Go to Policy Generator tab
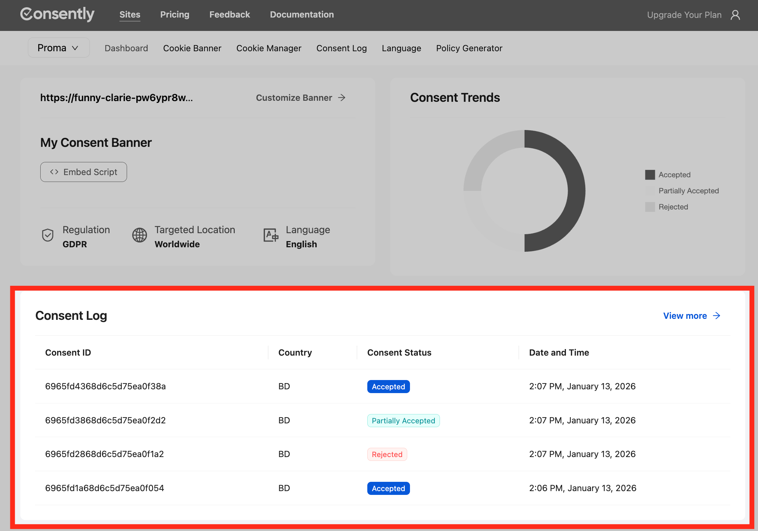The image size is (758, 531). [x=469, y=48]
